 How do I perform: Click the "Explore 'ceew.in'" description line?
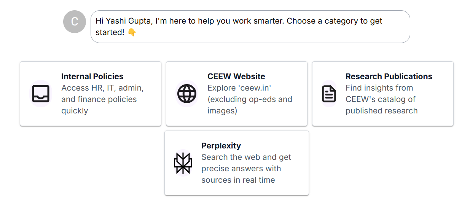[239, 88]
